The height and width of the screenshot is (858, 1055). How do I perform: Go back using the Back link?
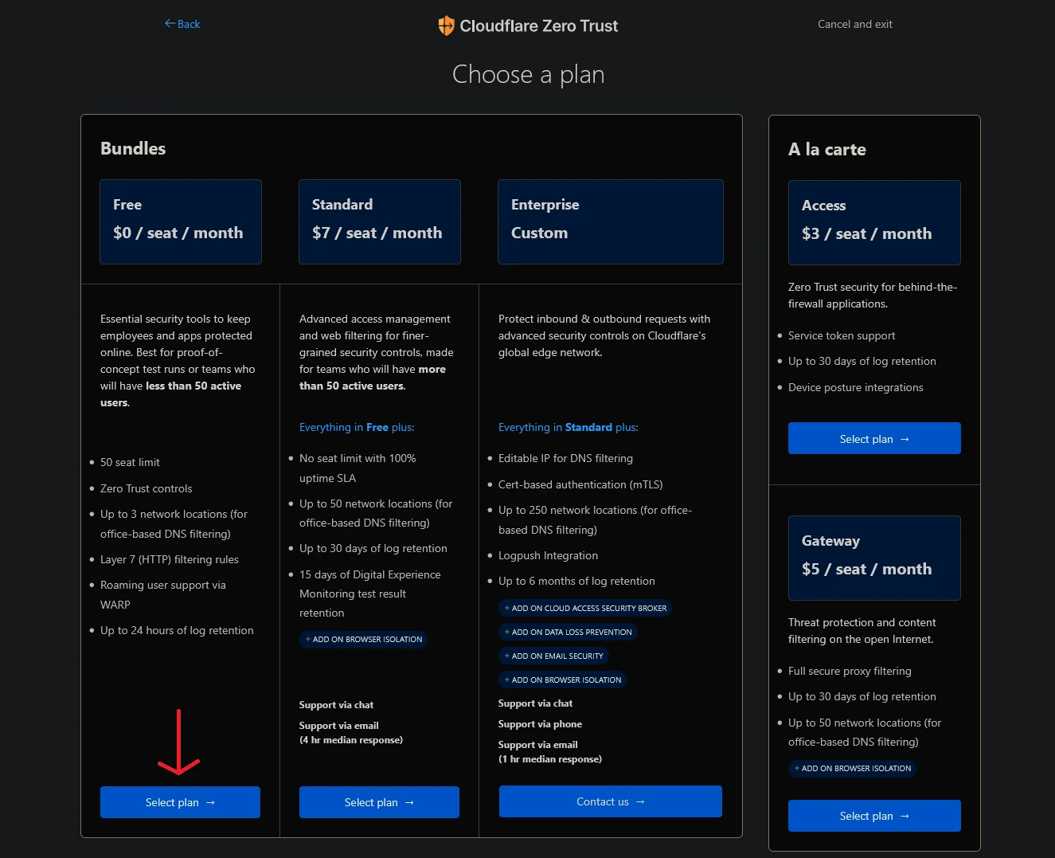tap(182, 24)
